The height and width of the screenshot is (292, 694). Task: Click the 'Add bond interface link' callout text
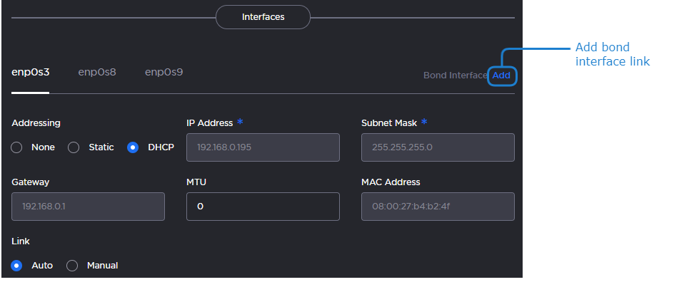pos(612,54)
